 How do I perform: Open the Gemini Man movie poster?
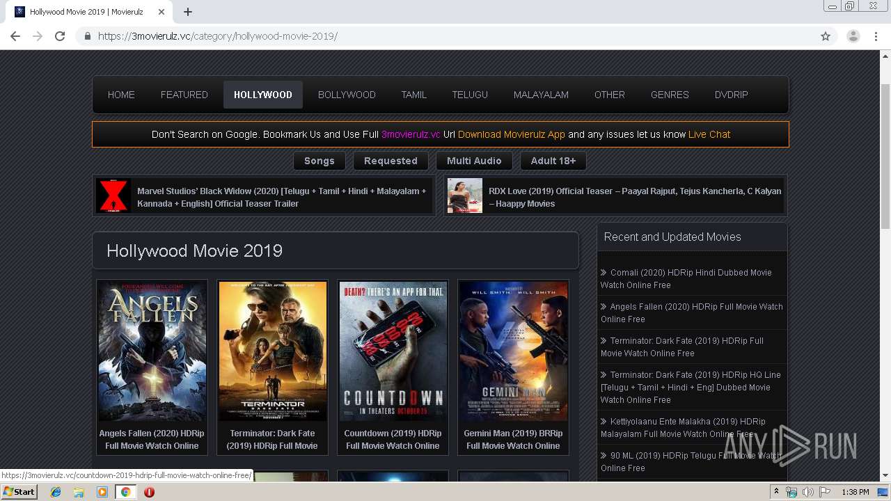coord(513,351)
